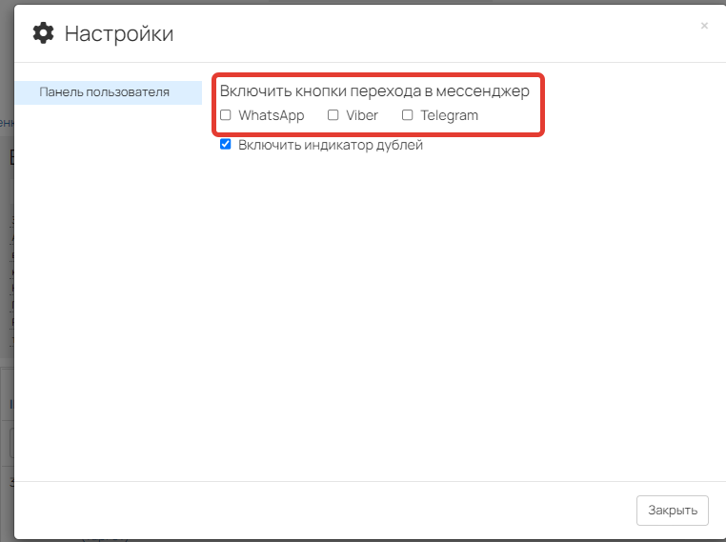
Task: Click the Настройки dialog title
Action: 119,34
